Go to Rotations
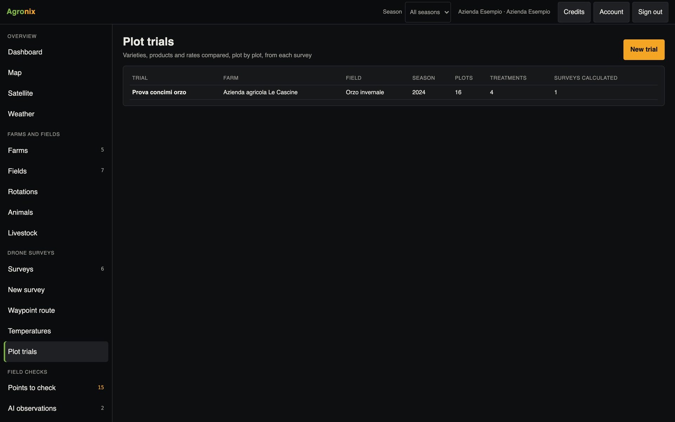Screen dimensions: 675x422 [56, 192]
